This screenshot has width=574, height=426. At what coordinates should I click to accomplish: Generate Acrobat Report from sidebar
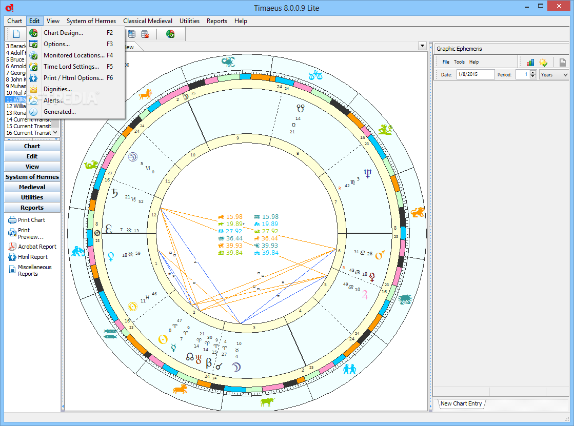(x=37, y=247)
